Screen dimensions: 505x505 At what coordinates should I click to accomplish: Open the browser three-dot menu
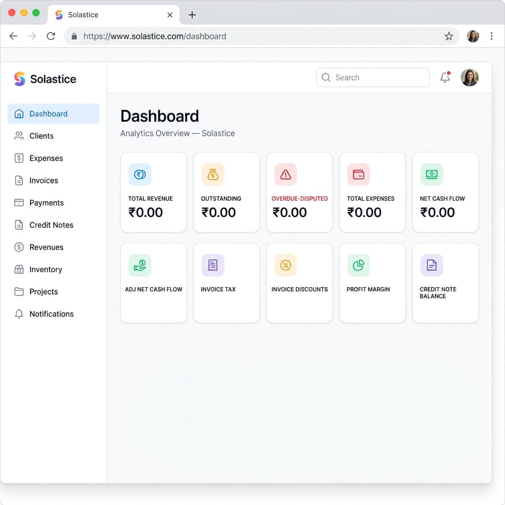[492, 36]
